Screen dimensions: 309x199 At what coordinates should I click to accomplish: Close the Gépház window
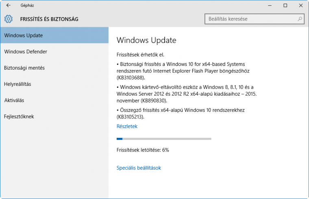pyautogui.click(x=301, y=6)
